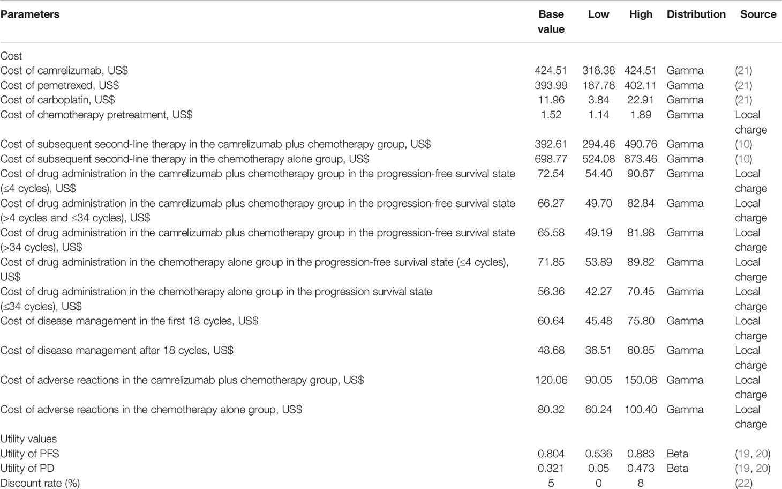Image resolution: width=782 pixels, height=489 pixels.
Task: Click the pemetrexed high value 402.11
Action: [x=641, y=85]
